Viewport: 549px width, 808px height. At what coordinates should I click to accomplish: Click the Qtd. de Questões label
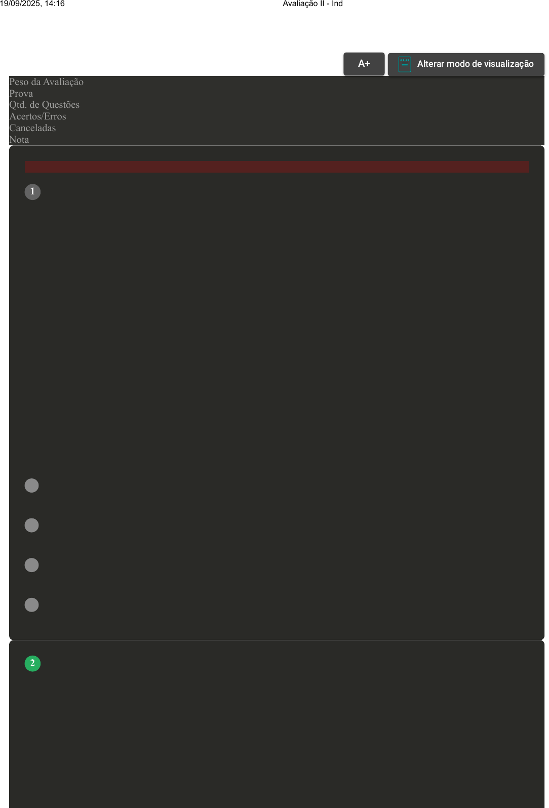[x=44, y=105]
